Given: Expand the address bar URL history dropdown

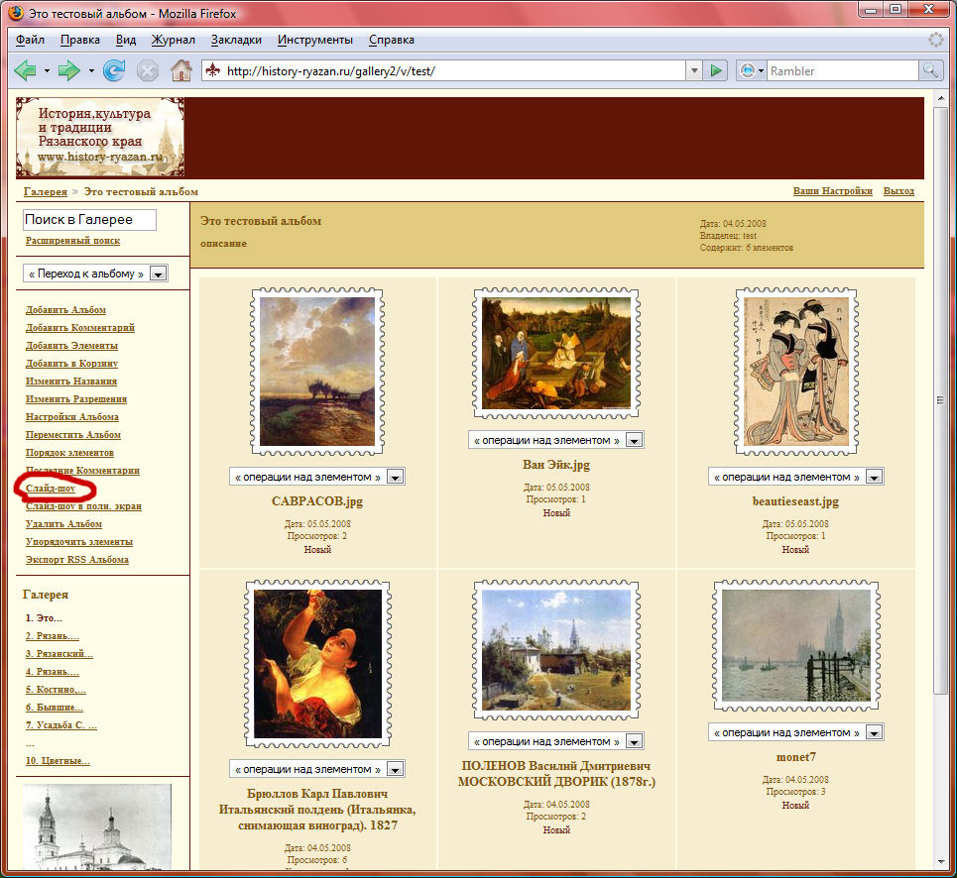Looking at the screenshot, I should (x=694, y=70).
